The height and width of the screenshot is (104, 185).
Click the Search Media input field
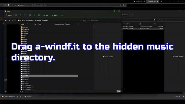(x=103, y=21)
